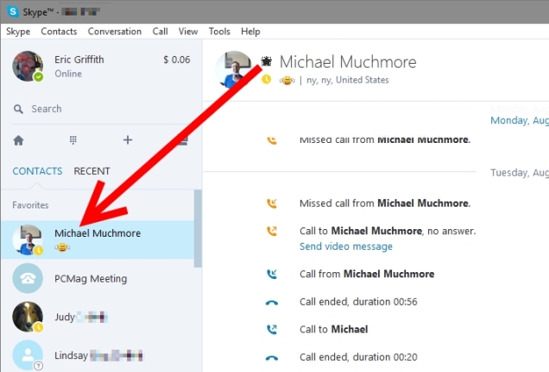Open the Call menu
The height and width of the screenshot is (372, 549).
point(160,32)
